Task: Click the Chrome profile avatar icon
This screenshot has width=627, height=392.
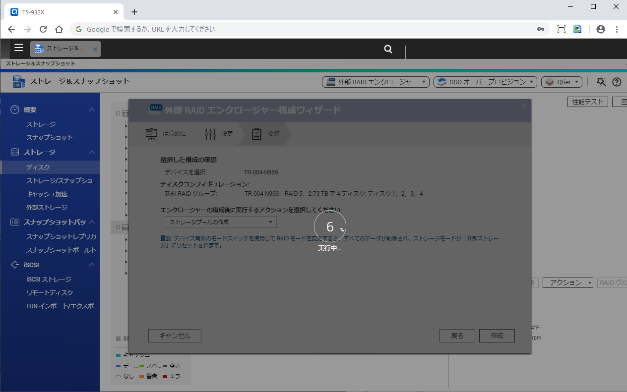Action: [x=601, y=29]
